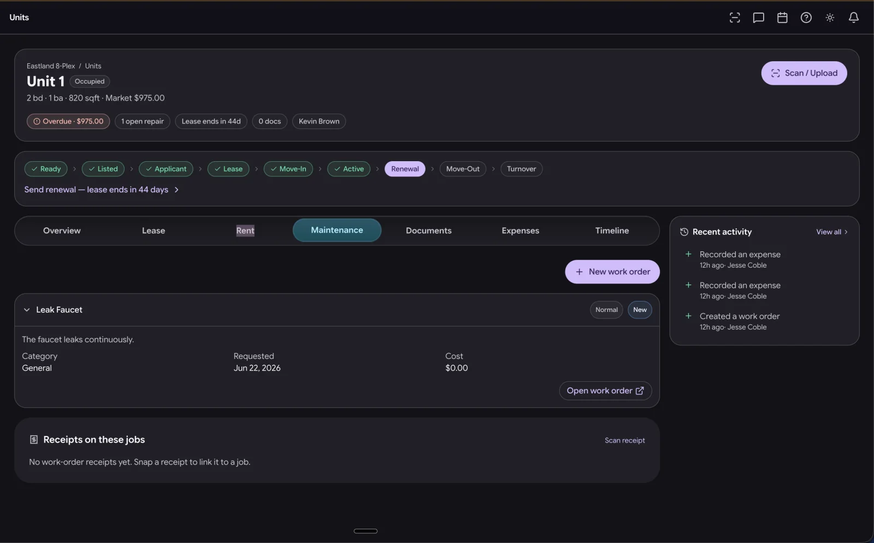The image size is (874, 543).
Task: Click the bottom drawer handle
Action: pos(365,531)
